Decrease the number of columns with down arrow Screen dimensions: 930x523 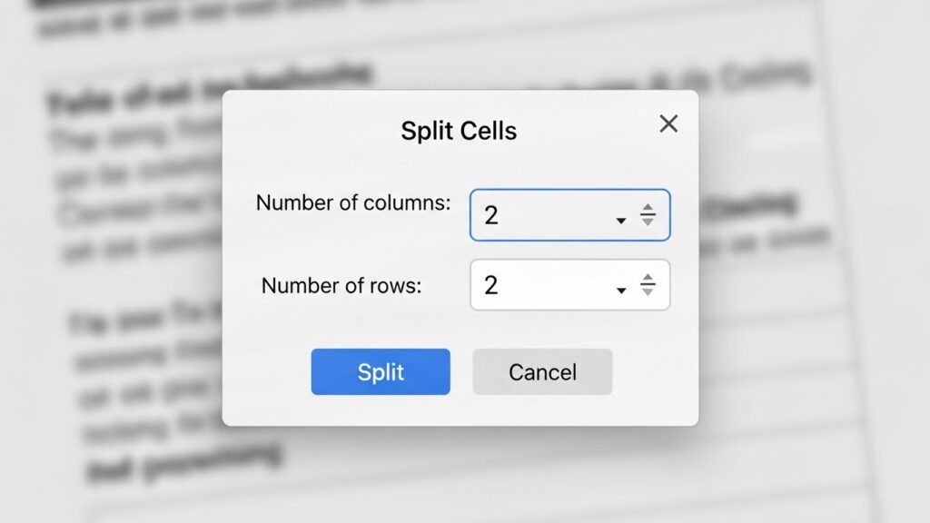coord(648,221)
